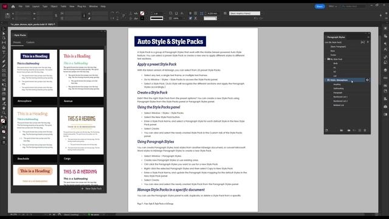Click Create new style icon in Paragraph Styles
The image size is (389, 219).
360,130
